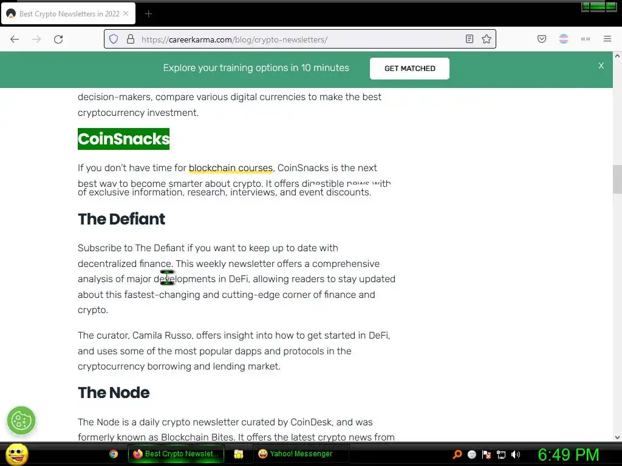The image size is (622, 466).
Task: Open the flag notification tray icon
Action: click(x=487, y=454)
